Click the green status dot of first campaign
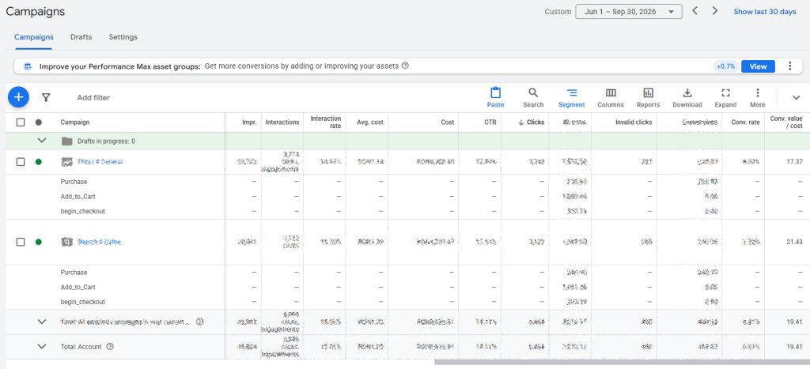Viewport: 810px width, 369px height. pos(38,161)
